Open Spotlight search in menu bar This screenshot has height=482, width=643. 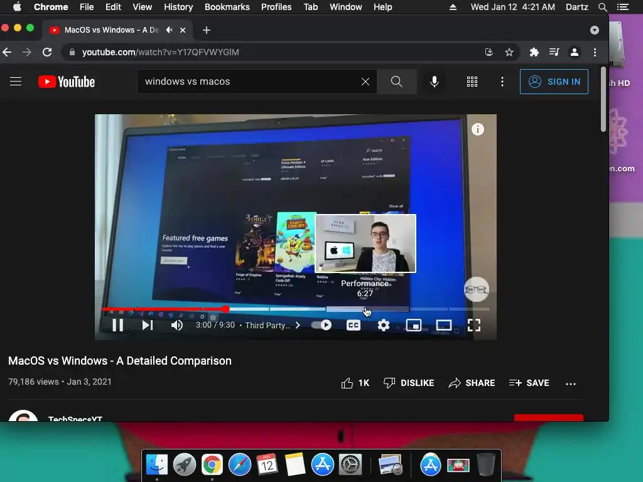602,7
